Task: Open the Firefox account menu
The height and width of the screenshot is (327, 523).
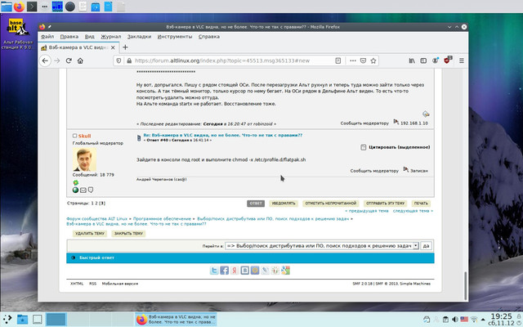Action: (x=435, y=60)
